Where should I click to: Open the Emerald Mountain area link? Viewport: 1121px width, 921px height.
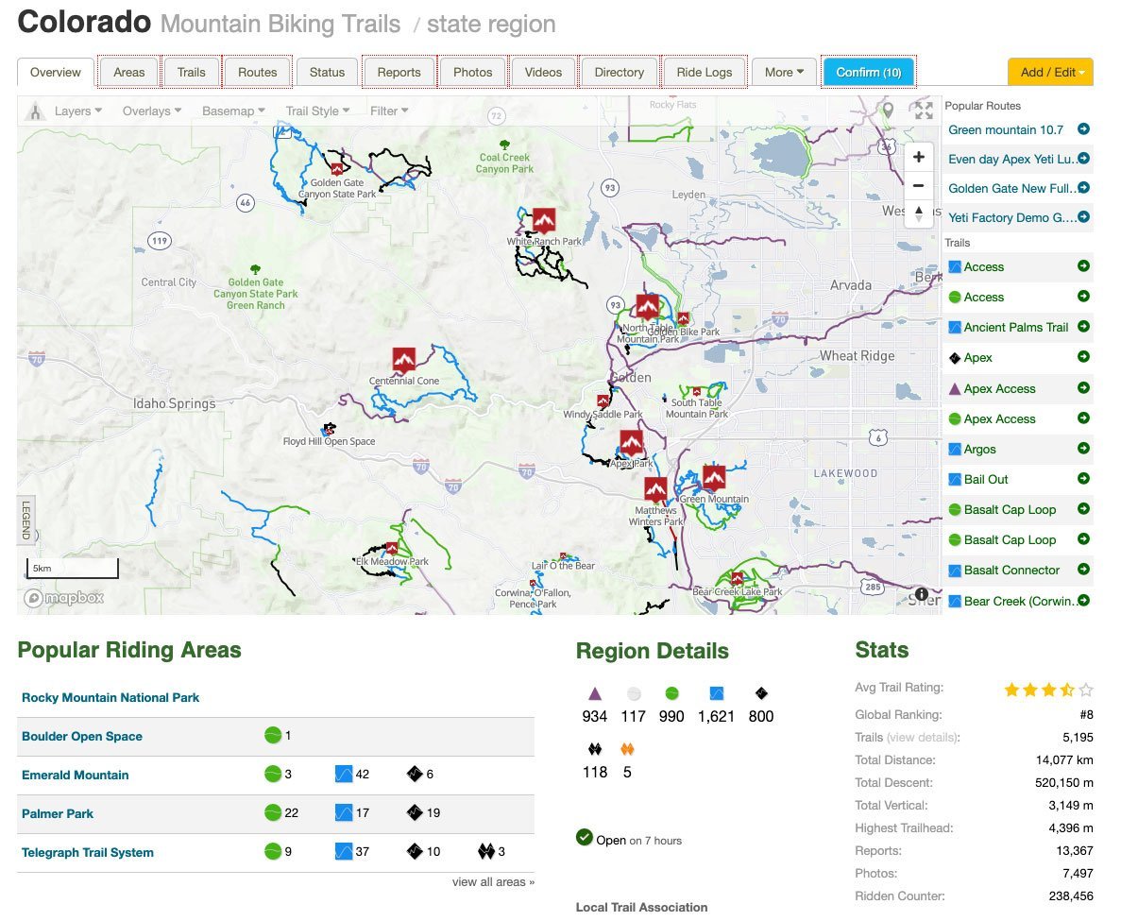point(75,775)
